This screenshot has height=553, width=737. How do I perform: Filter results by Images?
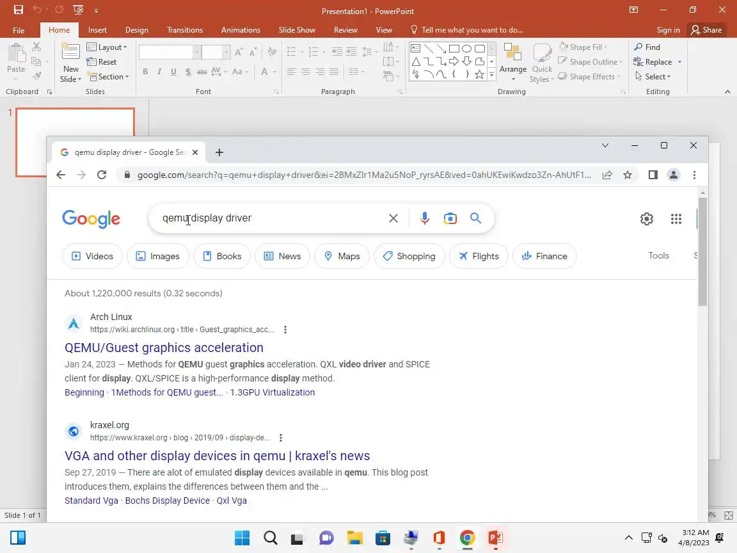point(157,256)
